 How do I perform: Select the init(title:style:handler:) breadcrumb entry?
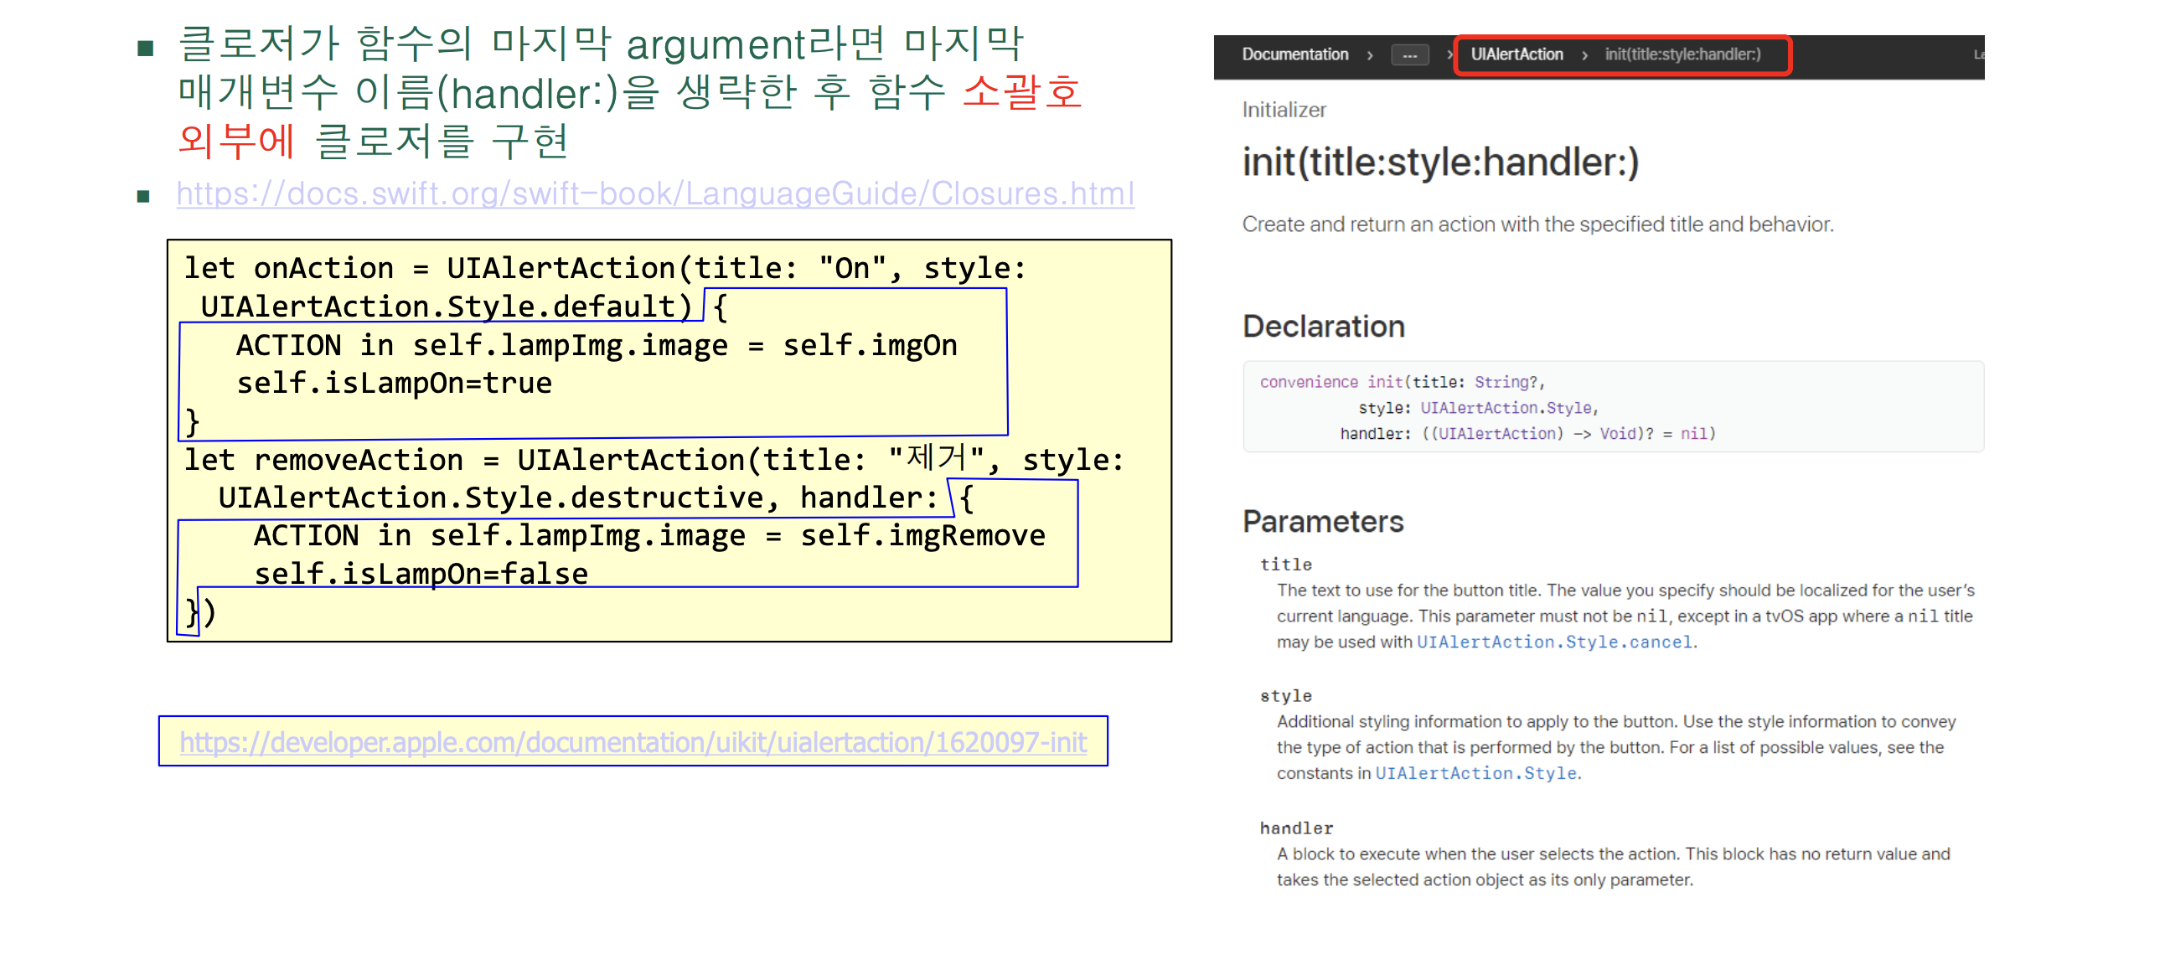(1682, 54)
